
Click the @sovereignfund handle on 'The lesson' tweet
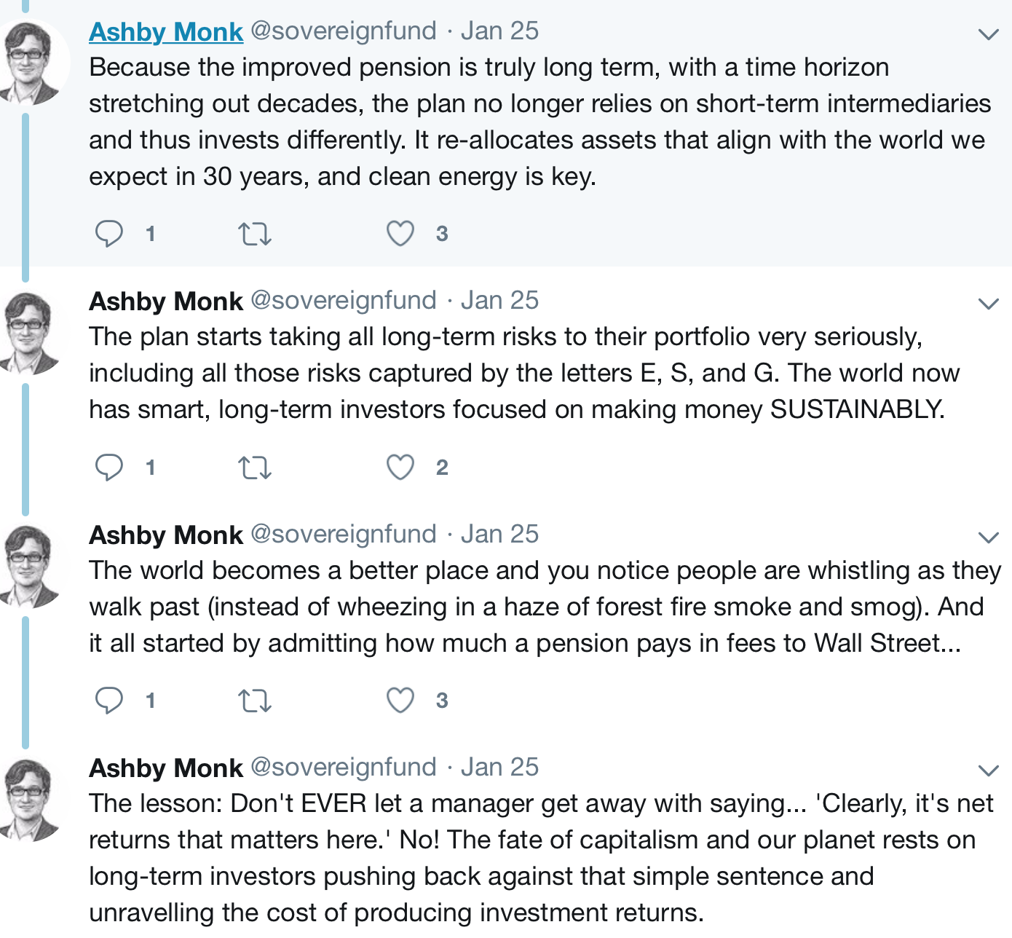(344, 767)
